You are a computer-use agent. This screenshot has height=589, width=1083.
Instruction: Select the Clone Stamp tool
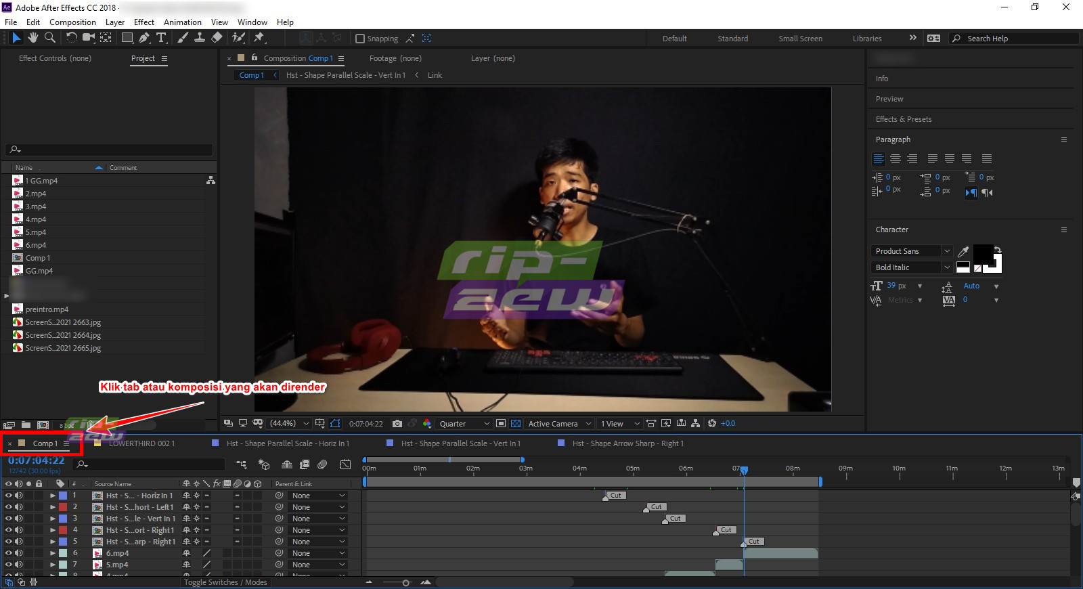coord(200,38)
